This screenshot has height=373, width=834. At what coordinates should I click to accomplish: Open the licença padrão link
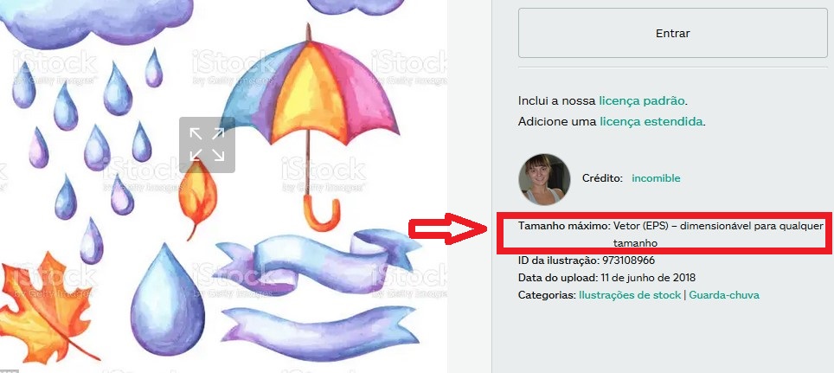click(x=642, y=100)
